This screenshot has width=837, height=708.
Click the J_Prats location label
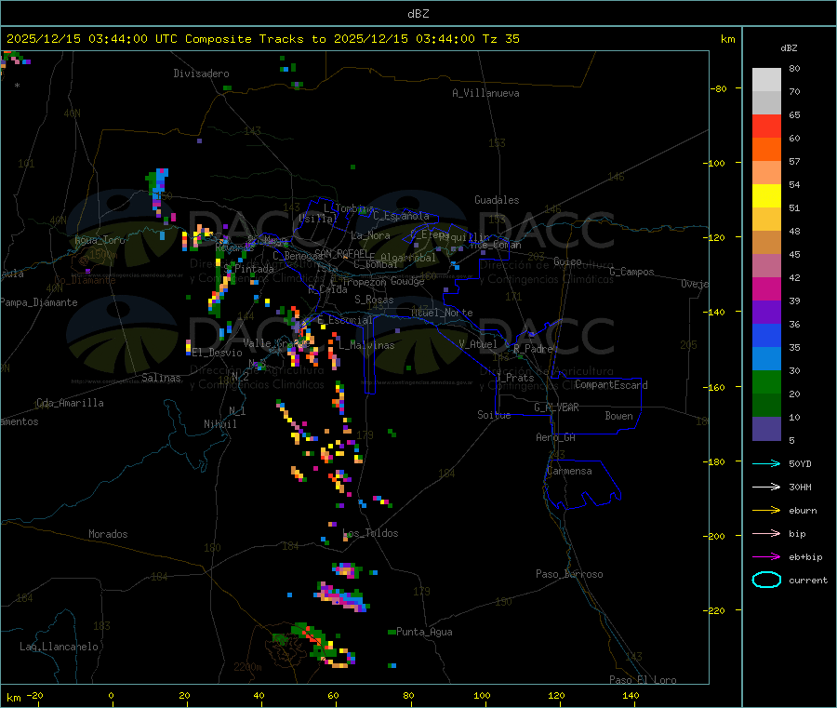514,378
